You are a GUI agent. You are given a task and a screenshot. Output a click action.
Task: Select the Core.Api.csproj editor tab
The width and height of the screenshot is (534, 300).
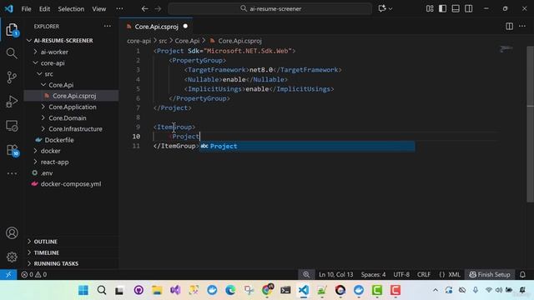[x=156, y=26]
